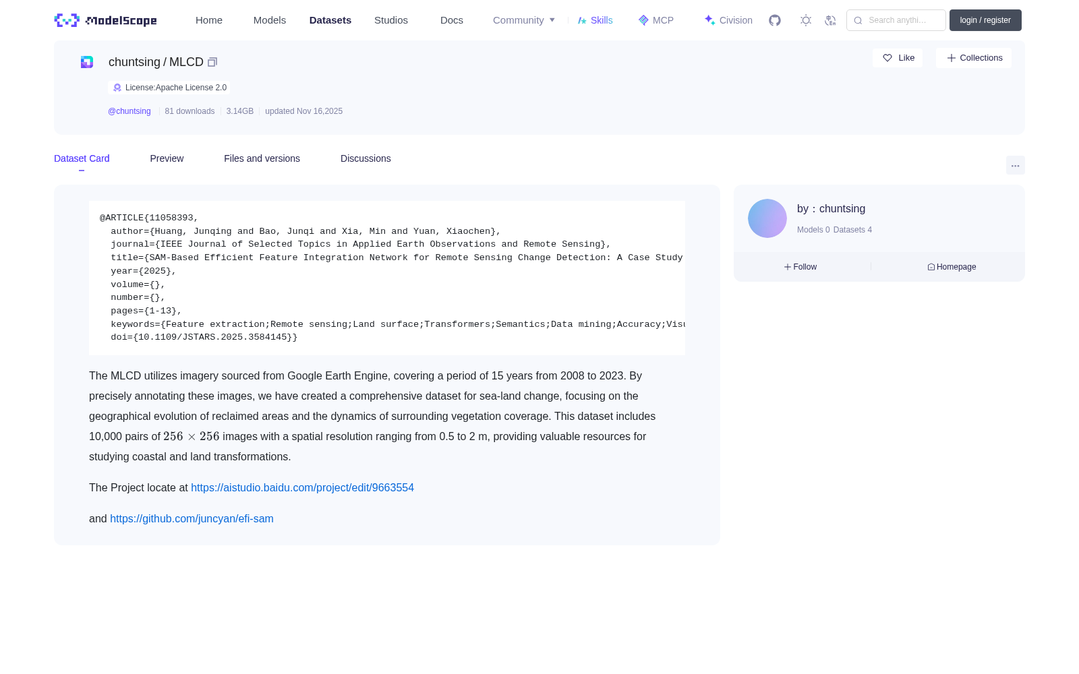1079x674 pixels.
Task: Select the Dataset Card tab
Action: [x=82, y=158]
